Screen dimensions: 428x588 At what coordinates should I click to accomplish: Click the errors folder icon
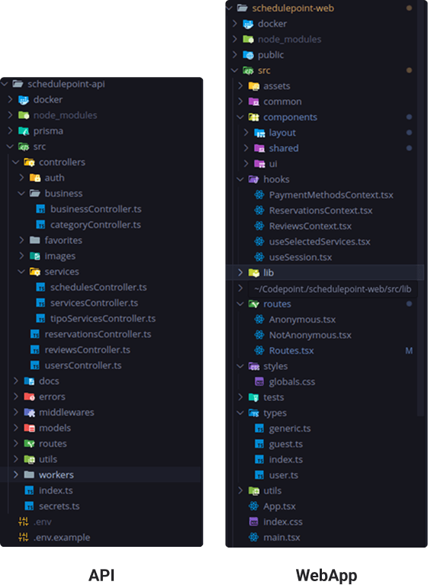tap(29, 397)
